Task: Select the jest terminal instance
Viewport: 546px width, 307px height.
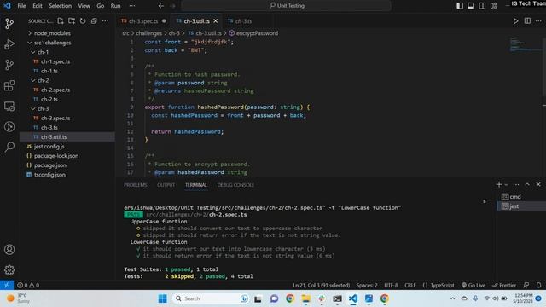Action: point(514,206)
